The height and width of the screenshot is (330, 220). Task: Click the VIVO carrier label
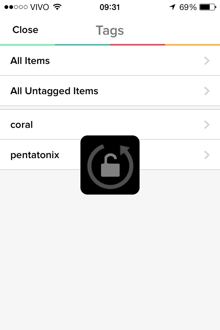40,7
